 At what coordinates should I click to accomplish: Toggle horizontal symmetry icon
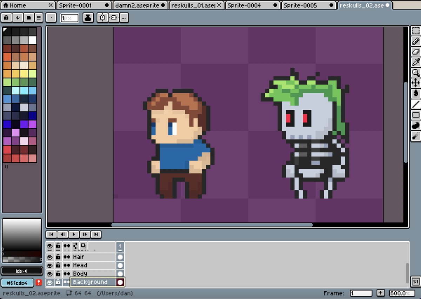pos(102,18)
